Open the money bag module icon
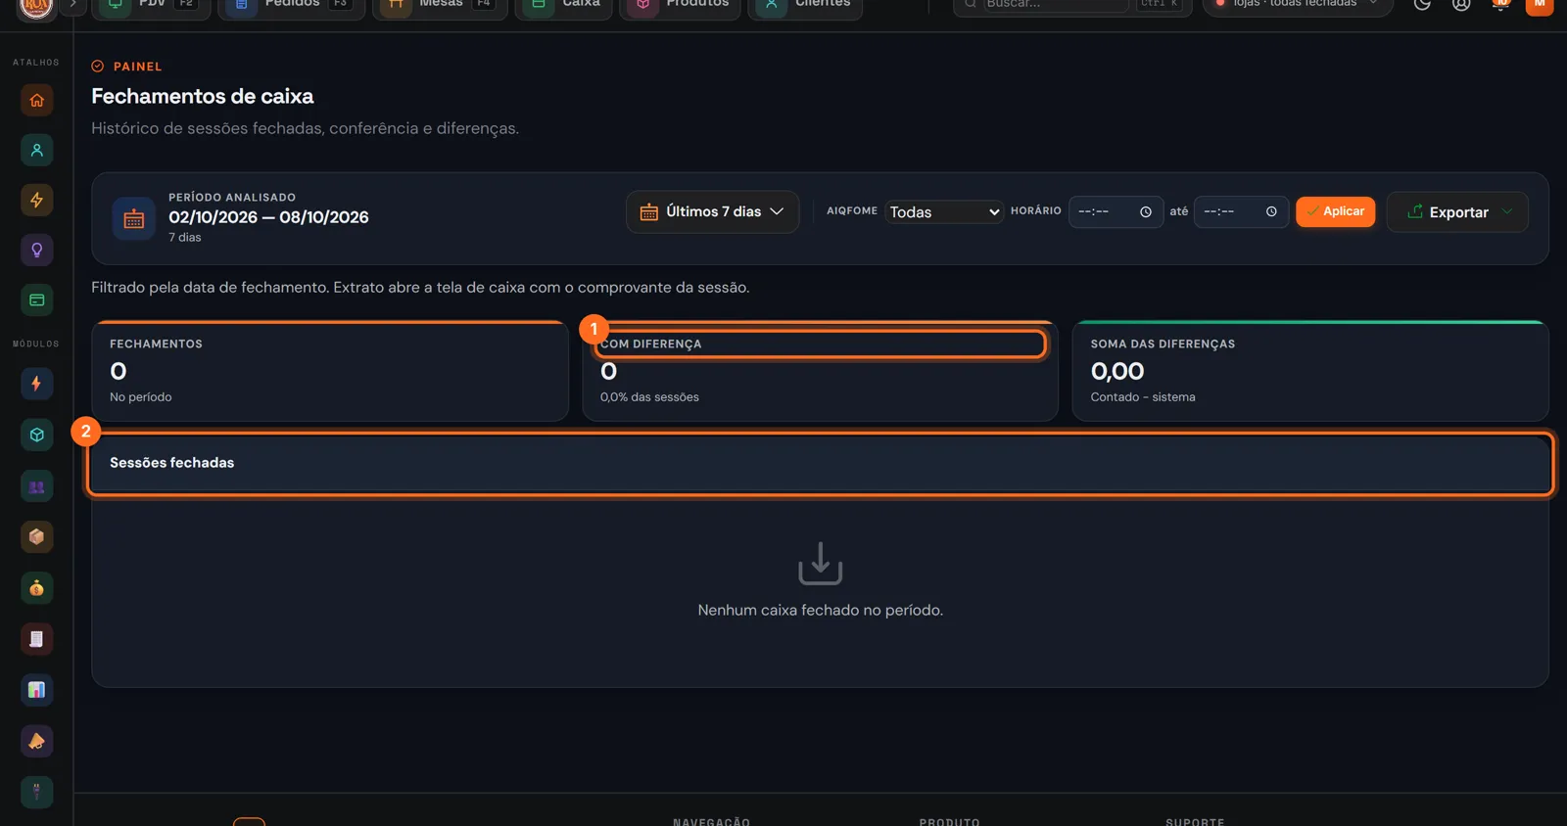Image resolution: width=1567 pixels, height=826 pixels. click(x=37, y=588)
